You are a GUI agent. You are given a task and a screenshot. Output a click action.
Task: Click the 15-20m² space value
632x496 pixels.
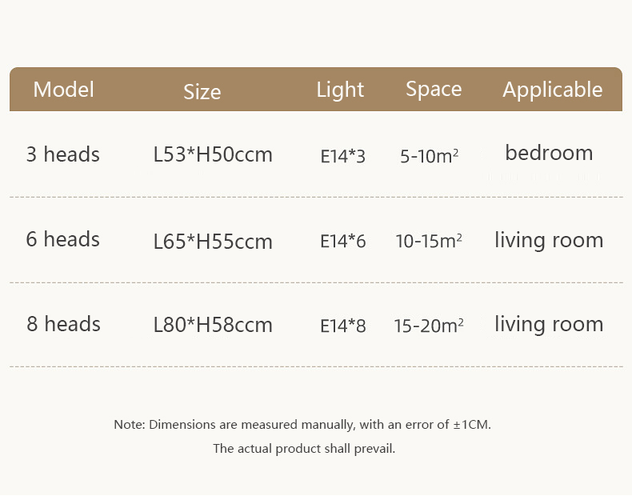(x=429, y=326)
